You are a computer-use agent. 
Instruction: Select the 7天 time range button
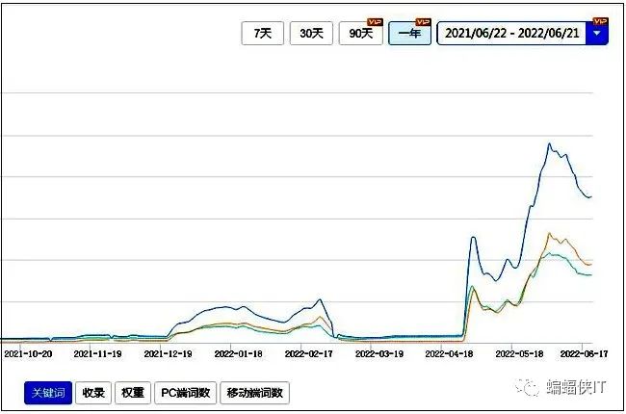coord(262,34)
